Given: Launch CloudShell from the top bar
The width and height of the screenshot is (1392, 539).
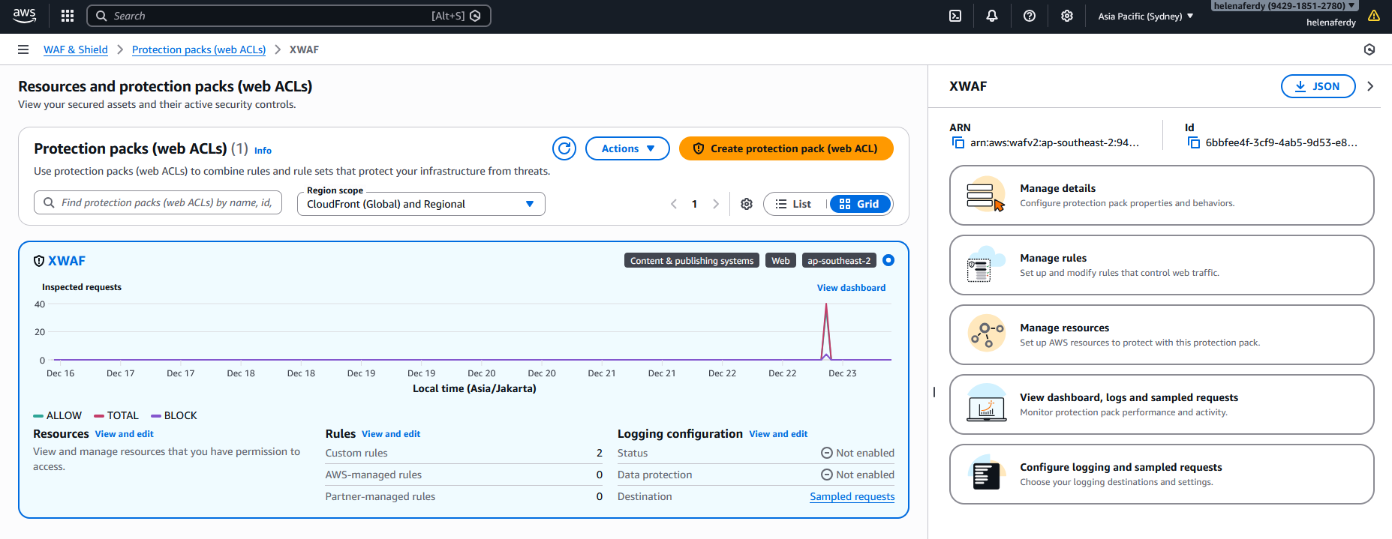Looking at the screenshot, I should click(x=955, y=16).
